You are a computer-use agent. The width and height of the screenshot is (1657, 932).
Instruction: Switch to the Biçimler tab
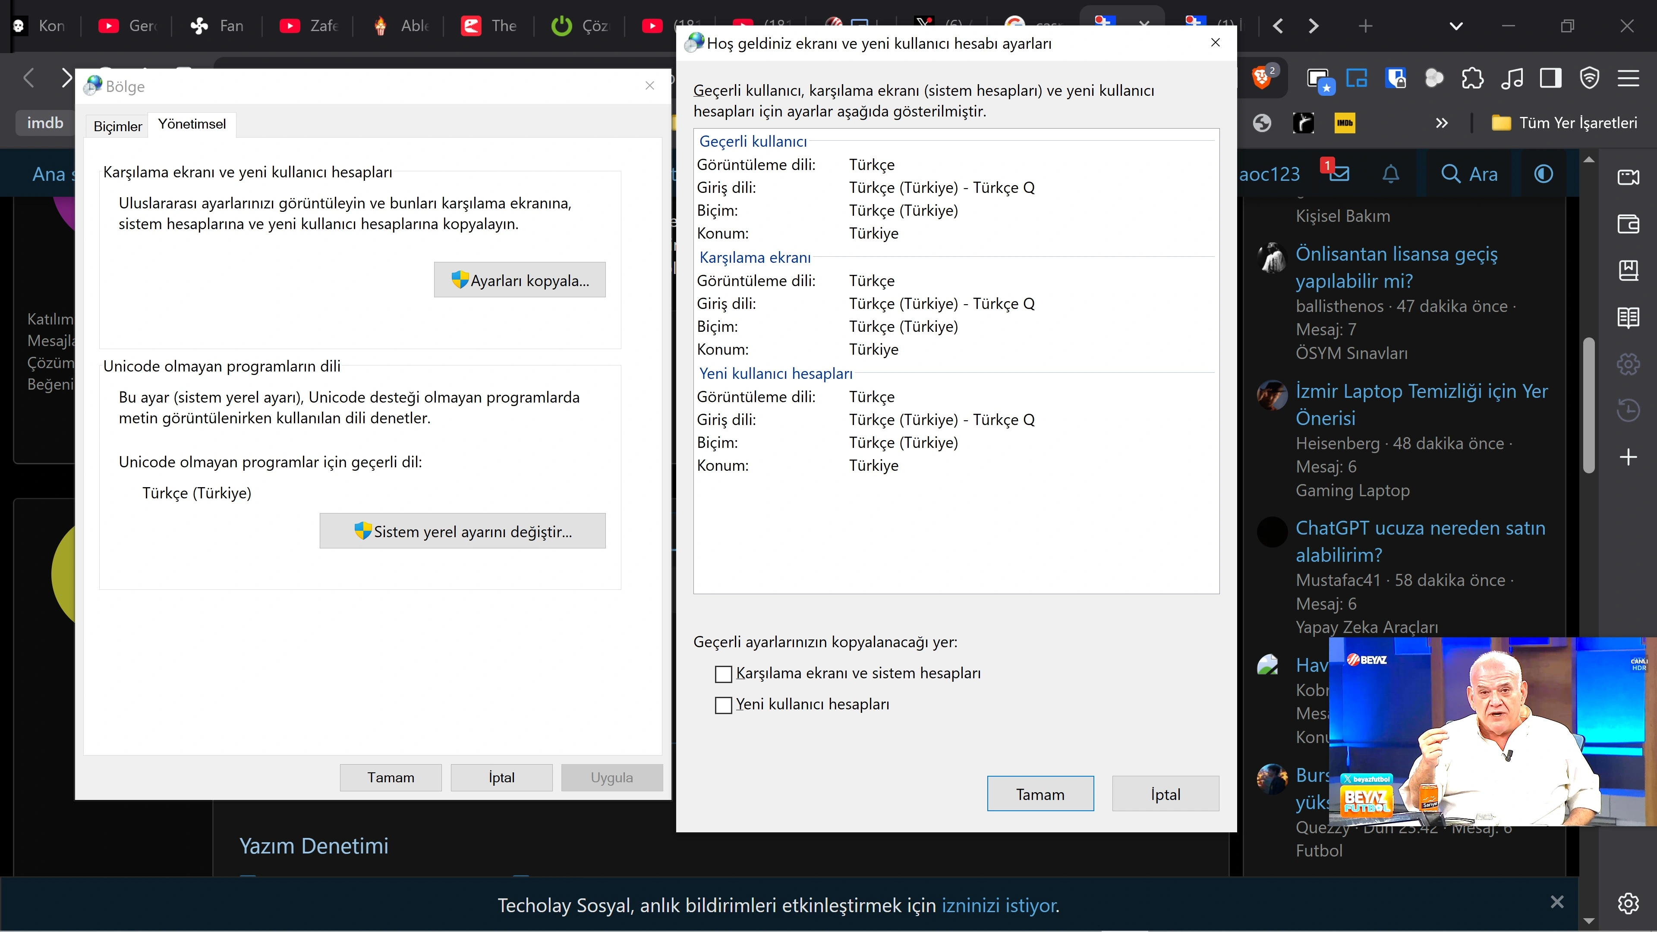(118, 126)
